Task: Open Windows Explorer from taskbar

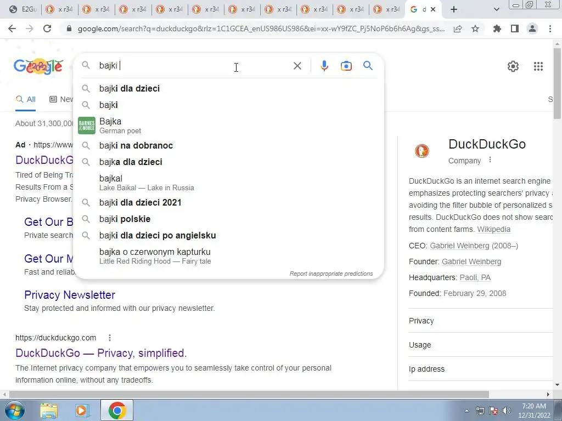Action: click(x=49, y=411)
